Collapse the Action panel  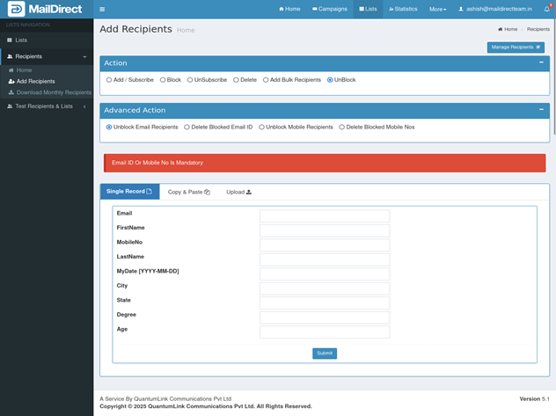tap(541, 62)
